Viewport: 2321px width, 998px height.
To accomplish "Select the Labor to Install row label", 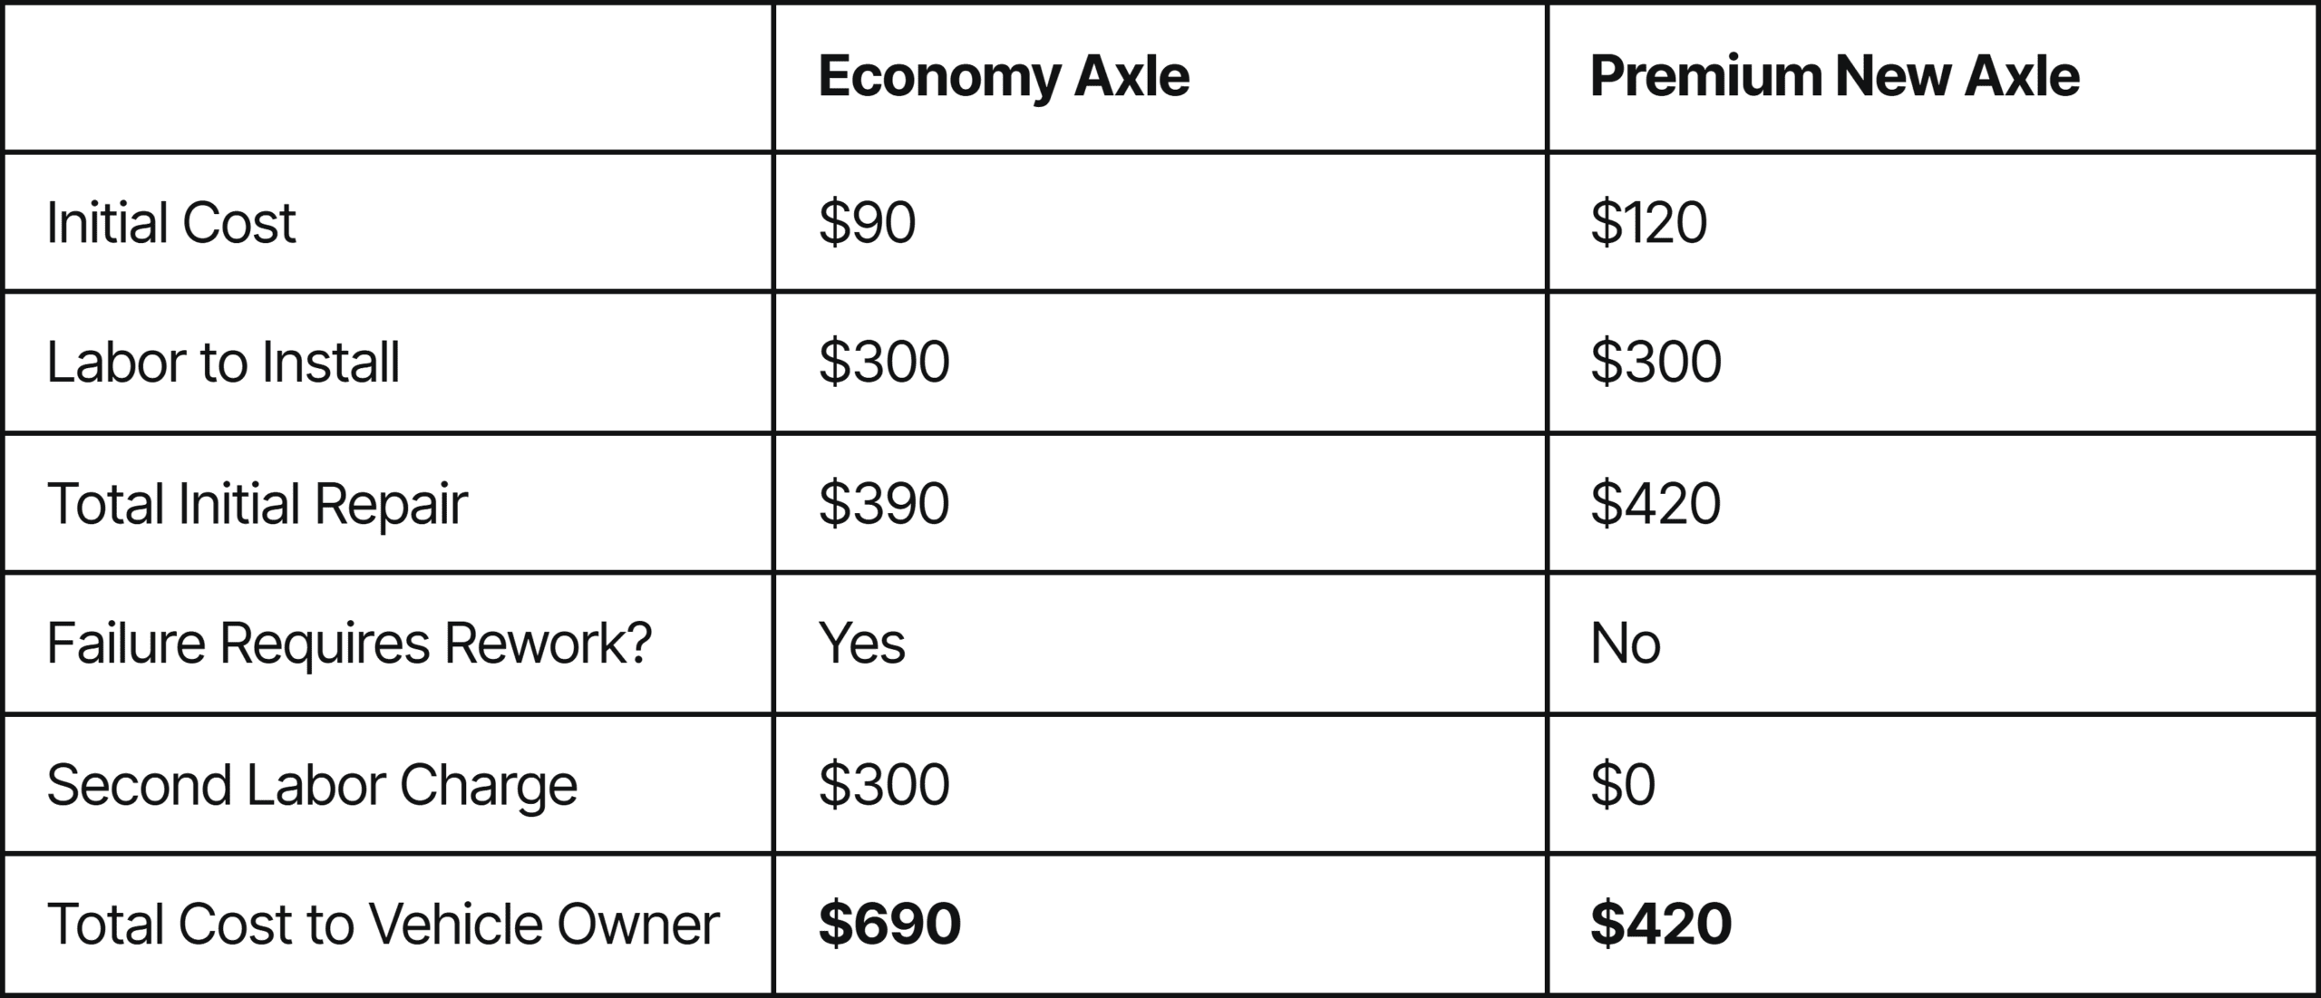I will pyautogui.click(x=223, y=362).
